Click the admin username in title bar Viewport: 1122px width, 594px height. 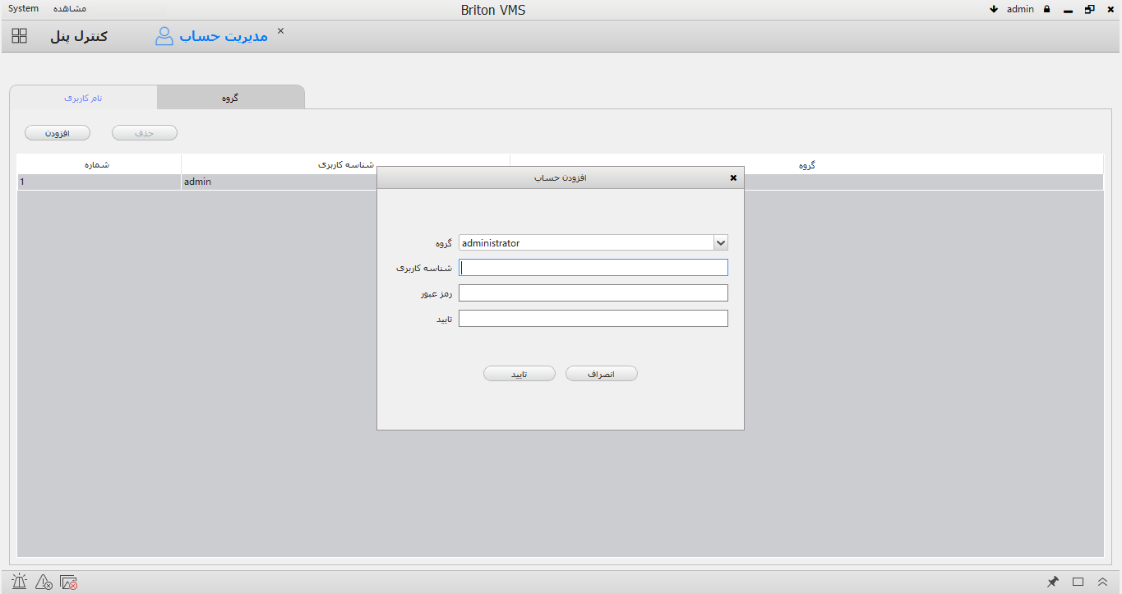1020,9
